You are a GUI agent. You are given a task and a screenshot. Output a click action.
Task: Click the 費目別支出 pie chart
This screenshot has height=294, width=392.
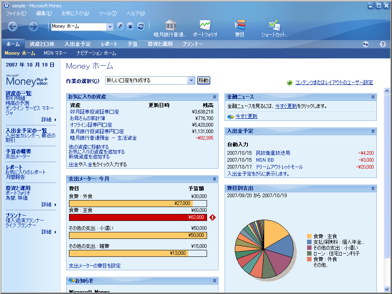point(264,249)
